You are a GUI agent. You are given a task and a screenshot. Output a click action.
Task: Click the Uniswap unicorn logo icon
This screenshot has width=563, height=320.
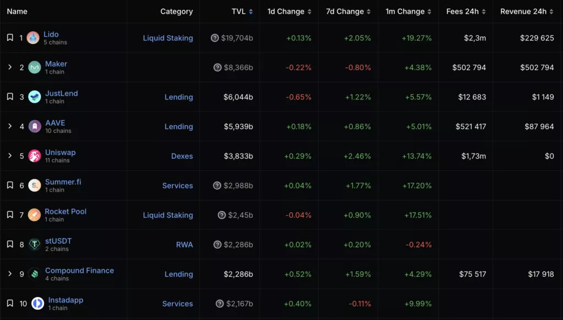(x=35, y=156)
